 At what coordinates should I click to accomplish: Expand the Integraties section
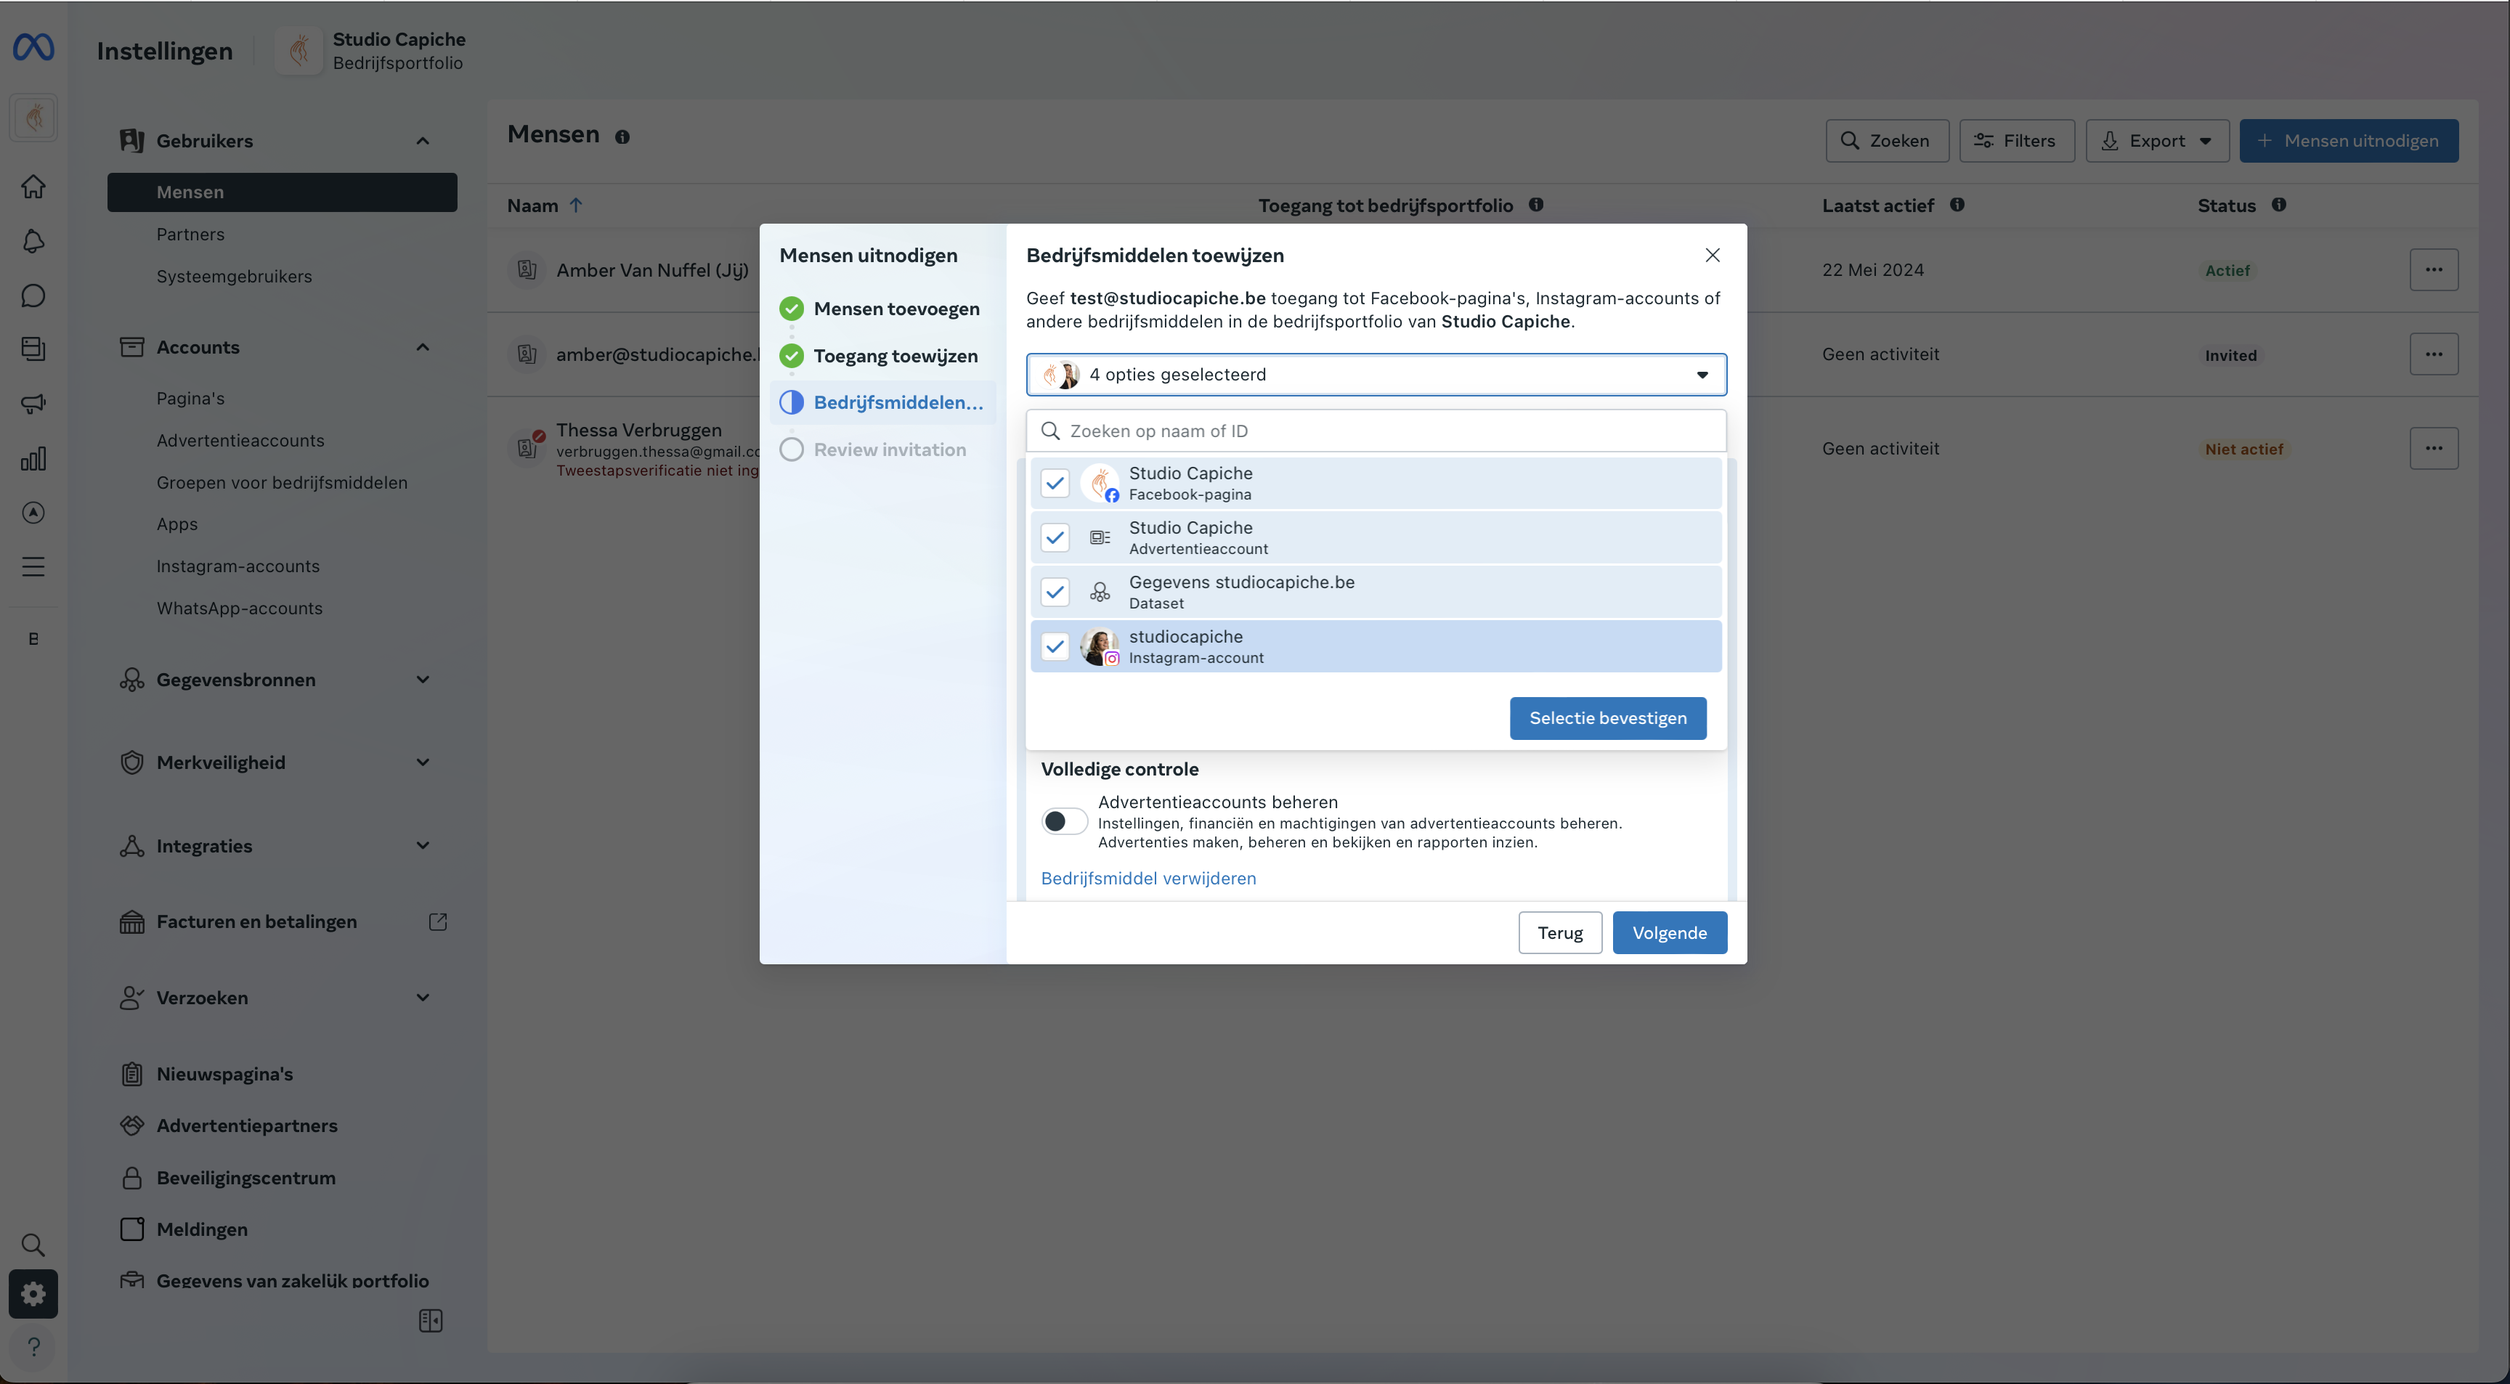coord(423,845)
